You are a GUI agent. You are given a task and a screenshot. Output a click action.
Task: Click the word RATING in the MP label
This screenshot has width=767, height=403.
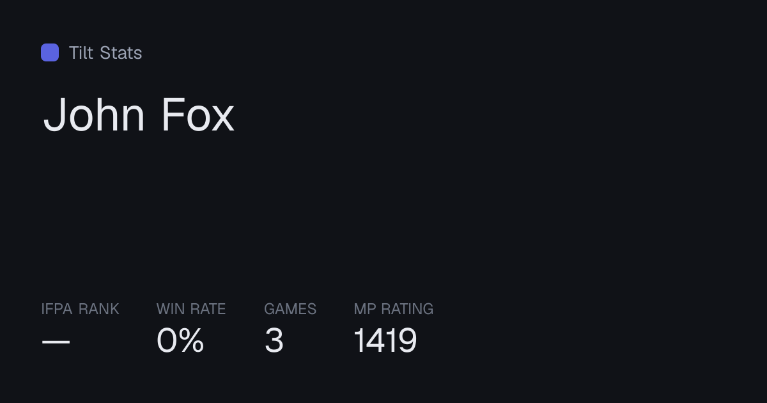(407, 309)
